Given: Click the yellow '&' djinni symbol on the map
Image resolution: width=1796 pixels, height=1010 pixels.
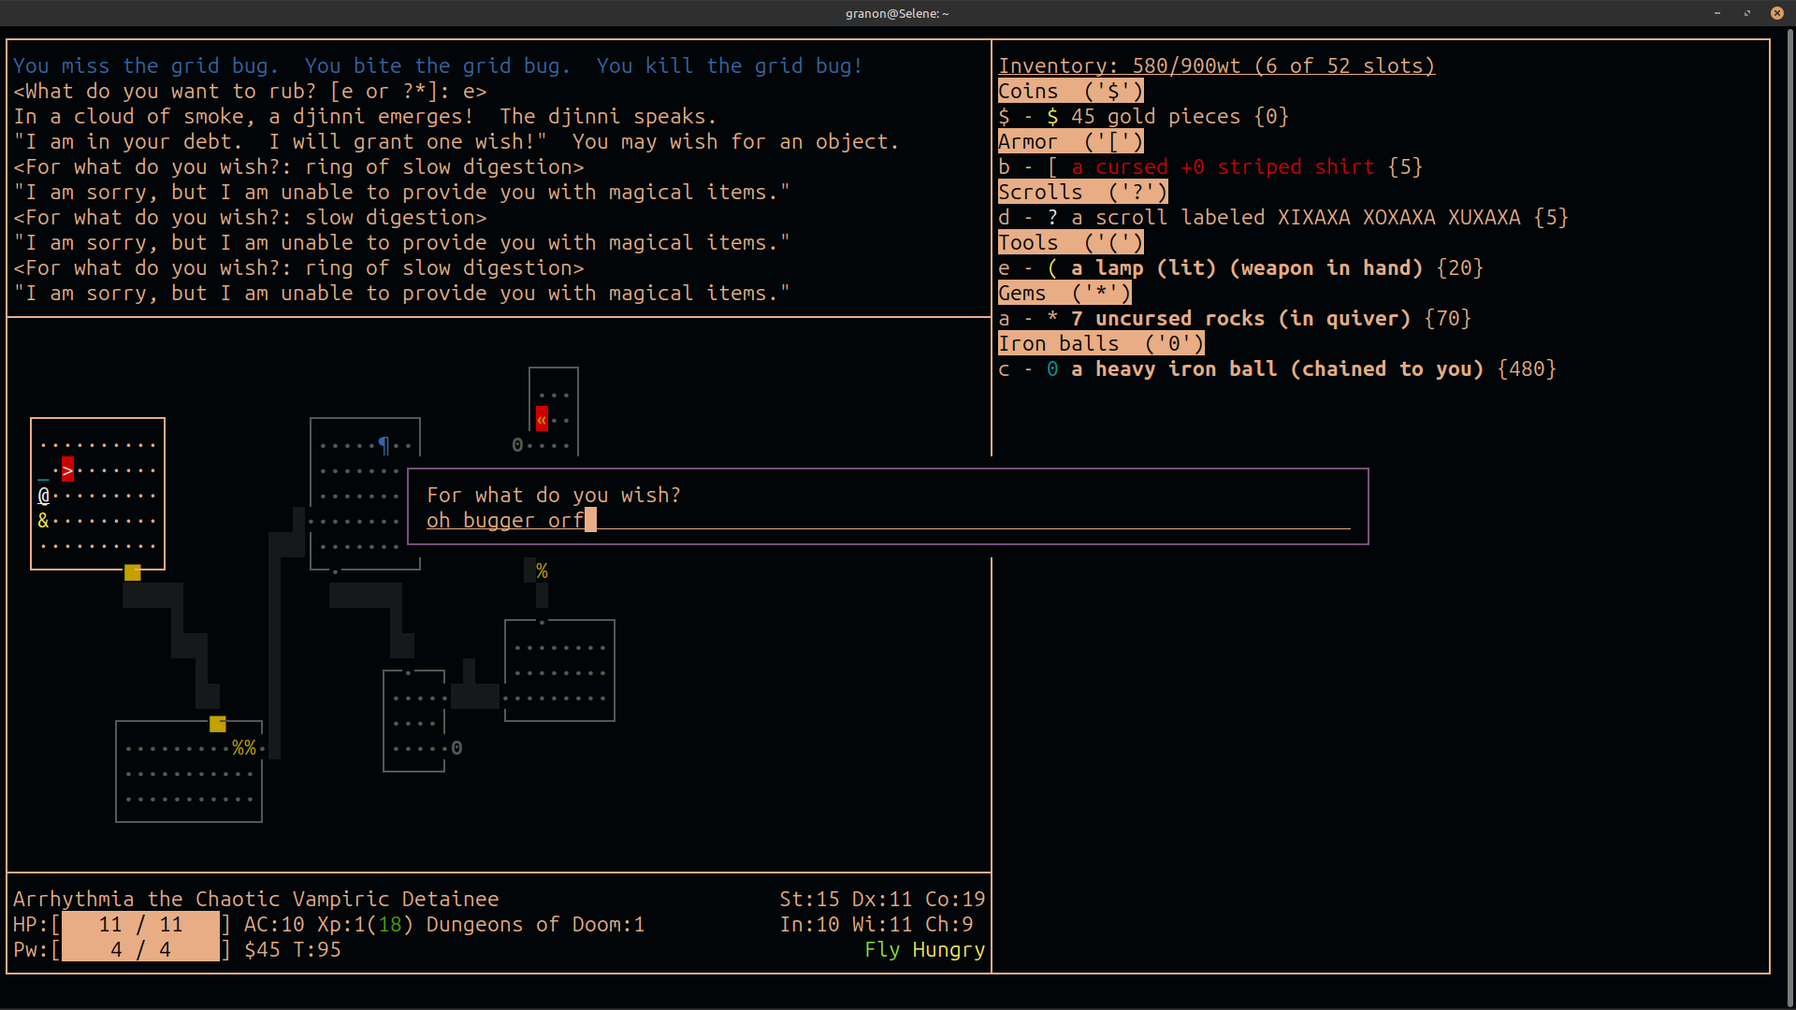Looking at the screenshot, I should click(x=43, y=521).
